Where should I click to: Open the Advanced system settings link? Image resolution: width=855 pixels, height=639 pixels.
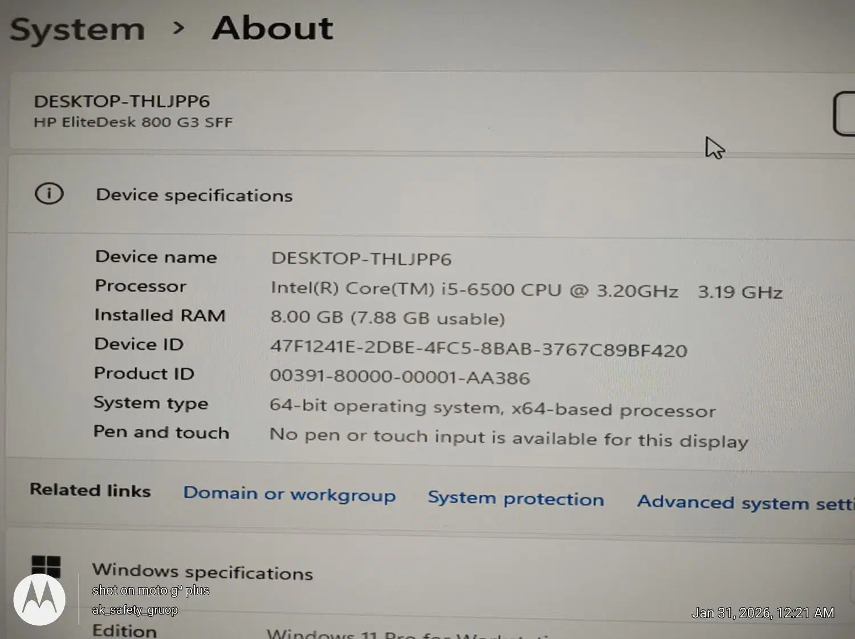[746, 502]
